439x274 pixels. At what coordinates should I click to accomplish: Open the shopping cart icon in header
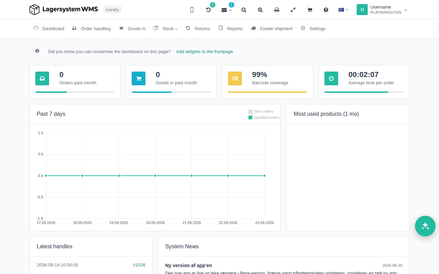(x=310, y=10)
